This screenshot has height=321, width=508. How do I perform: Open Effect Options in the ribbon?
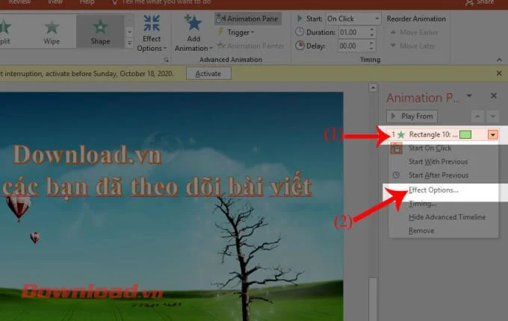pos(152,34)
